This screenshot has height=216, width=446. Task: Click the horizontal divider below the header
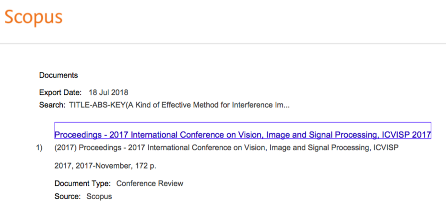click(223, 44)
